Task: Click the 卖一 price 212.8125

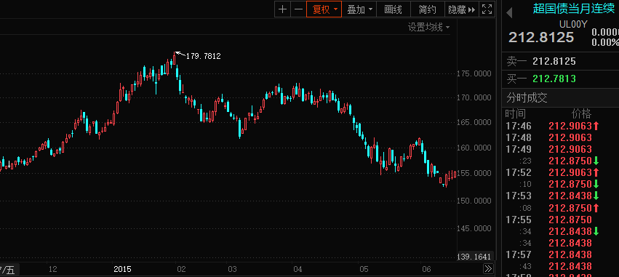Action: pyautogui.click(x=554, y=61)
